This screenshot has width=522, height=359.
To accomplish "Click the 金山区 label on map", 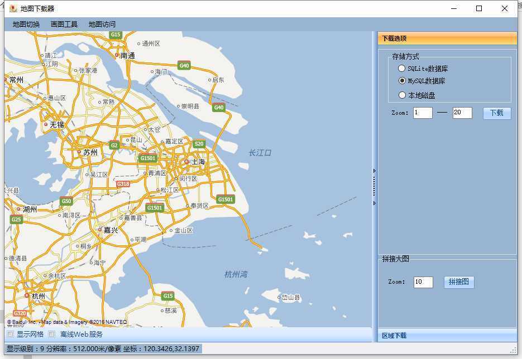I will (184, 230).
